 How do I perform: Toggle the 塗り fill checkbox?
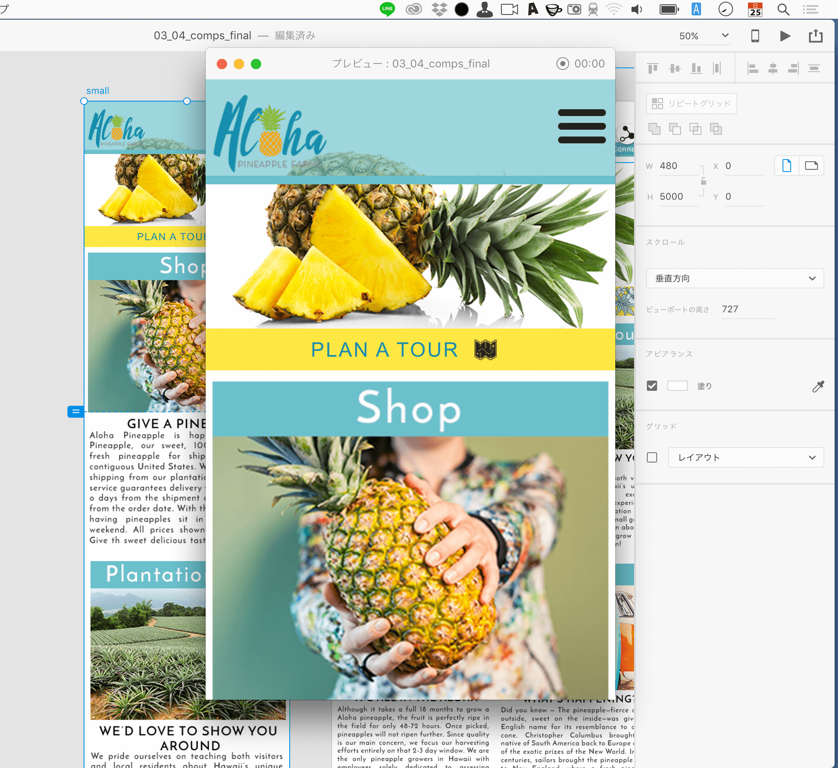(652, 386)
